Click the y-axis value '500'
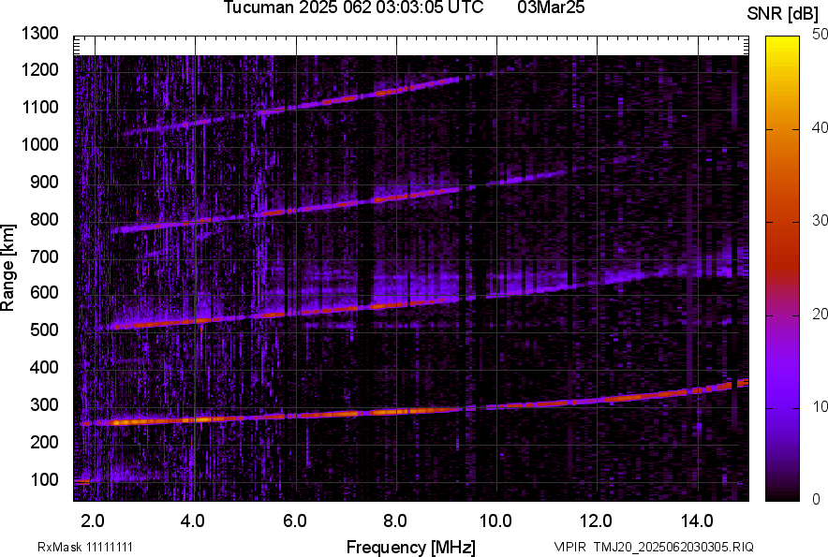 tap(44, 330)
